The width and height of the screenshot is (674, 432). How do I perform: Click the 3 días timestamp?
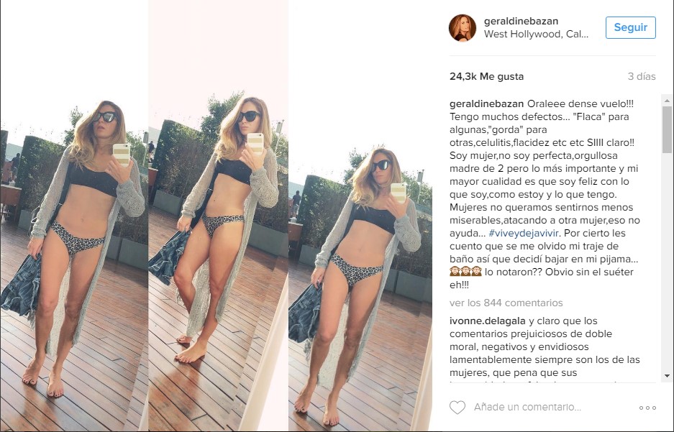642,76
